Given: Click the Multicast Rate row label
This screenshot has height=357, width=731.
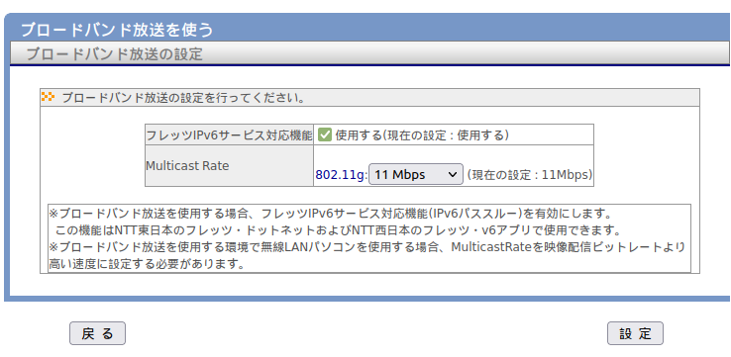Looking at the screenshot, I should coord(187,166).
